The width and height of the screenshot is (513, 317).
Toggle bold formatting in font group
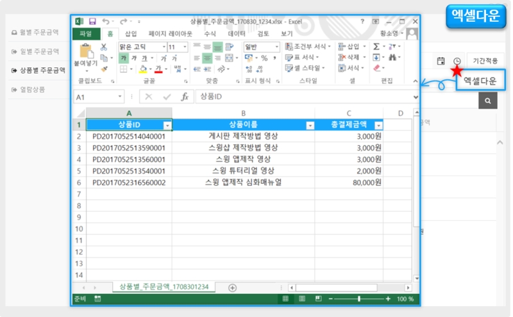click(x=124, y=58)
